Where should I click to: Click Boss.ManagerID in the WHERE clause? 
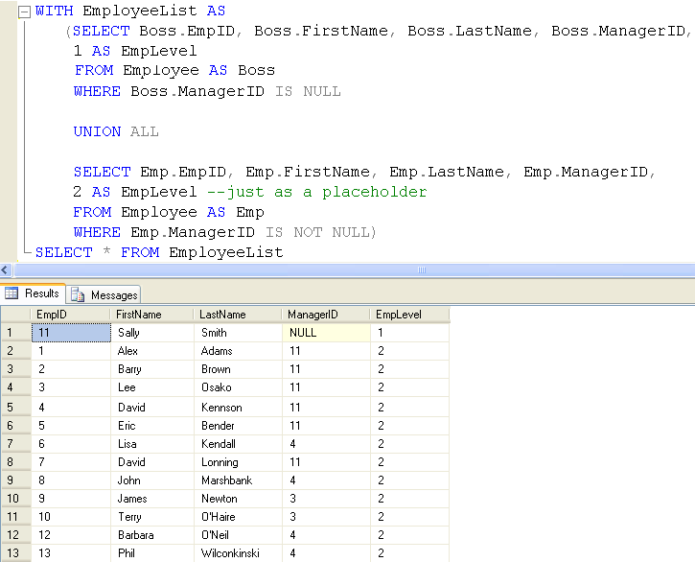tap(197, 91)
